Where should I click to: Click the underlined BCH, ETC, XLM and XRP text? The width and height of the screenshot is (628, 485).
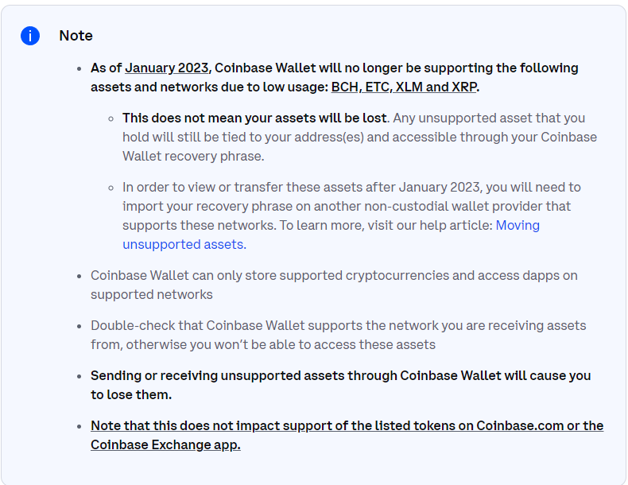tap(404, 87)
